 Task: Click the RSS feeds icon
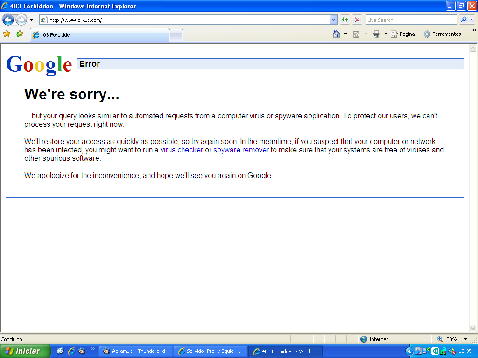pyautogui.click(x=356, y=34)
